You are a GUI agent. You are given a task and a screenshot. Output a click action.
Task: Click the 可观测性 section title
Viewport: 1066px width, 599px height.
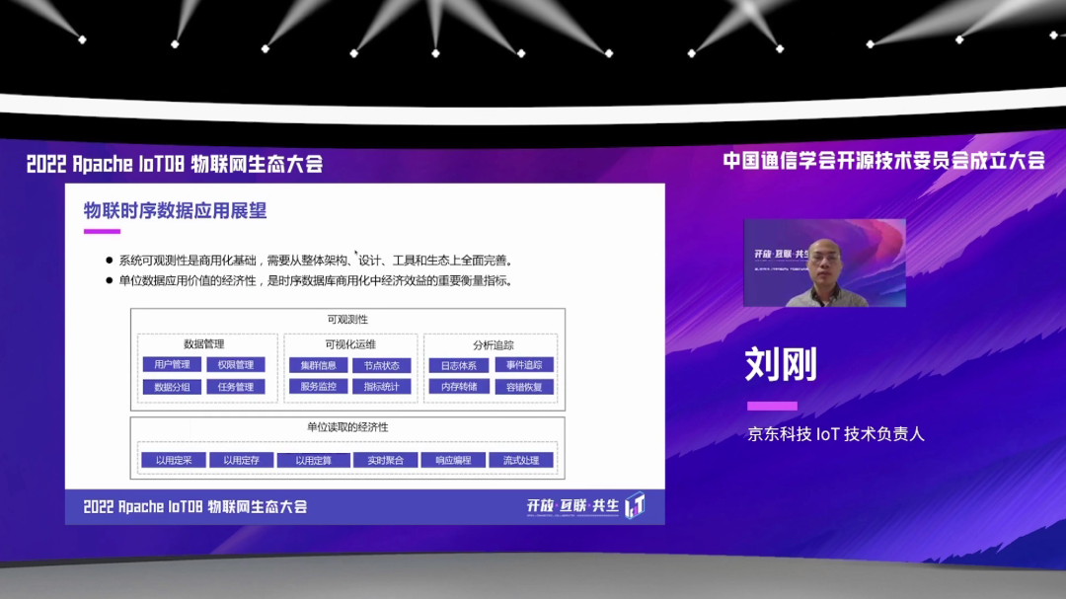pos(347,319)
